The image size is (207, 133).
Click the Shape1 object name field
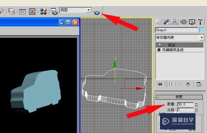tap(177, 30)
